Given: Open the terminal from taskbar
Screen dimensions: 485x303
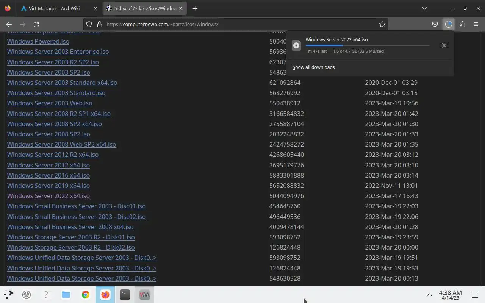Looking at the screenshot, I should 125,294.
